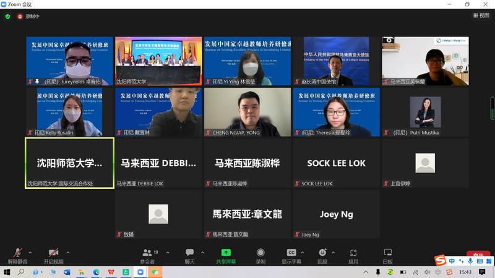Viewport: 495px width, 278px height.
Task: Expand audio settings arrow next to microphone
Action: tap(30, 252)
